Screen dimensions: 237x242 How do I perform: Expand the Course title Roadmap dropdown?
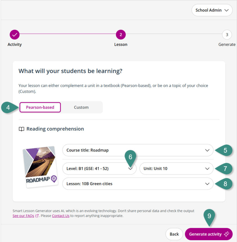[x=138, y=150]
